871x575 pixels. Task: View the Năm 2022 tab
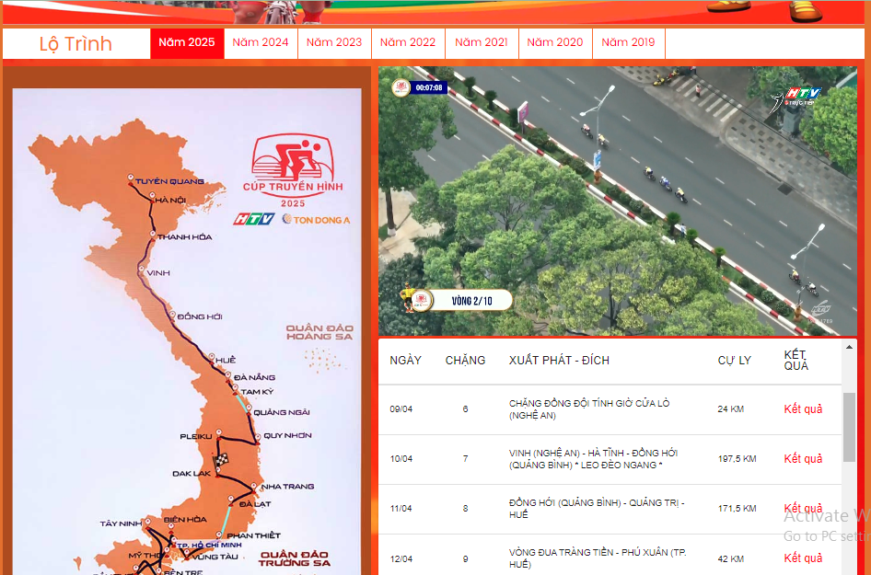click(x=408, y=42)
